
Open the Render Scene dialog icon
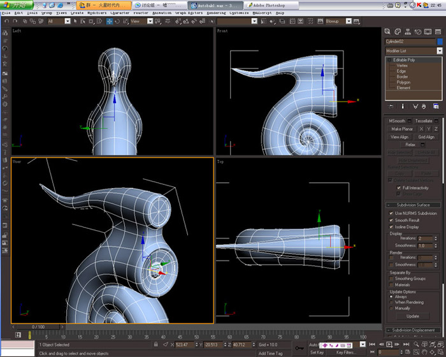click(x=320, y=21)
